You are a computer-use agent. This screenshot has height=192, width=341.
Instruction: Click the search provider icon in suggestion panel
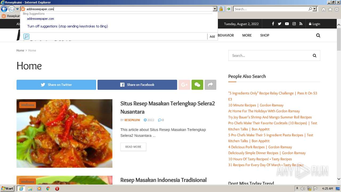26,37
